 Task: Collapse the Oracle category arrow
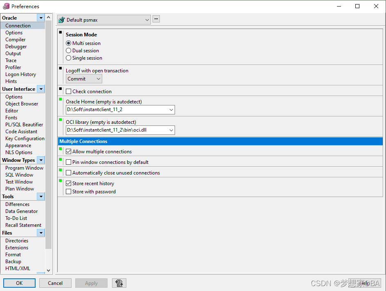pyautogui.click(x=41, y=18)
